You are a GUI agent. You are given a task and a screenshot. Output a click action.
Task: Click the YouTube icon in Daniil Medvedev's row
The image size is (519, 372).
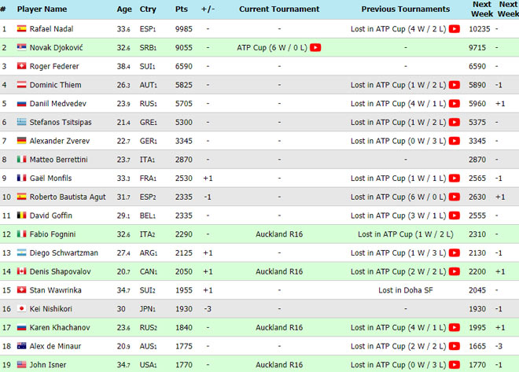[454, 103]
